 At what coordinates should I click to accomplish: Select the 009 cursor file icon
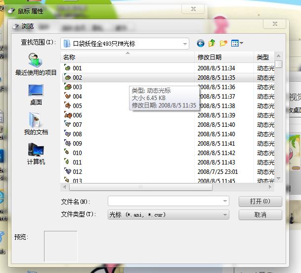(x=68, y=143)
